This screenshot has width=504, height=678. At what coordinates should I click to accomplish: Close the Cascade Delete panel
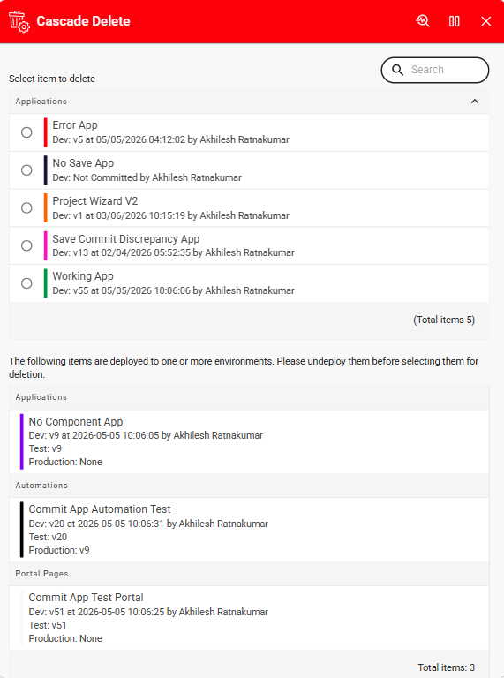pos(485,21)
